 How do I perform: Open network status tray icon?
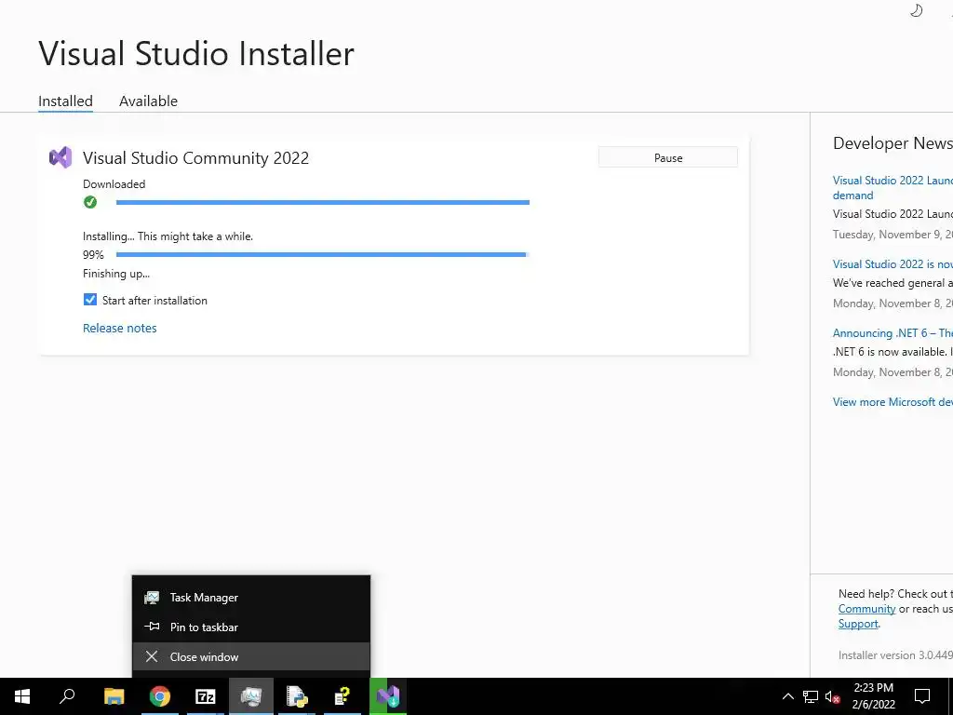(x=811, y=696)
